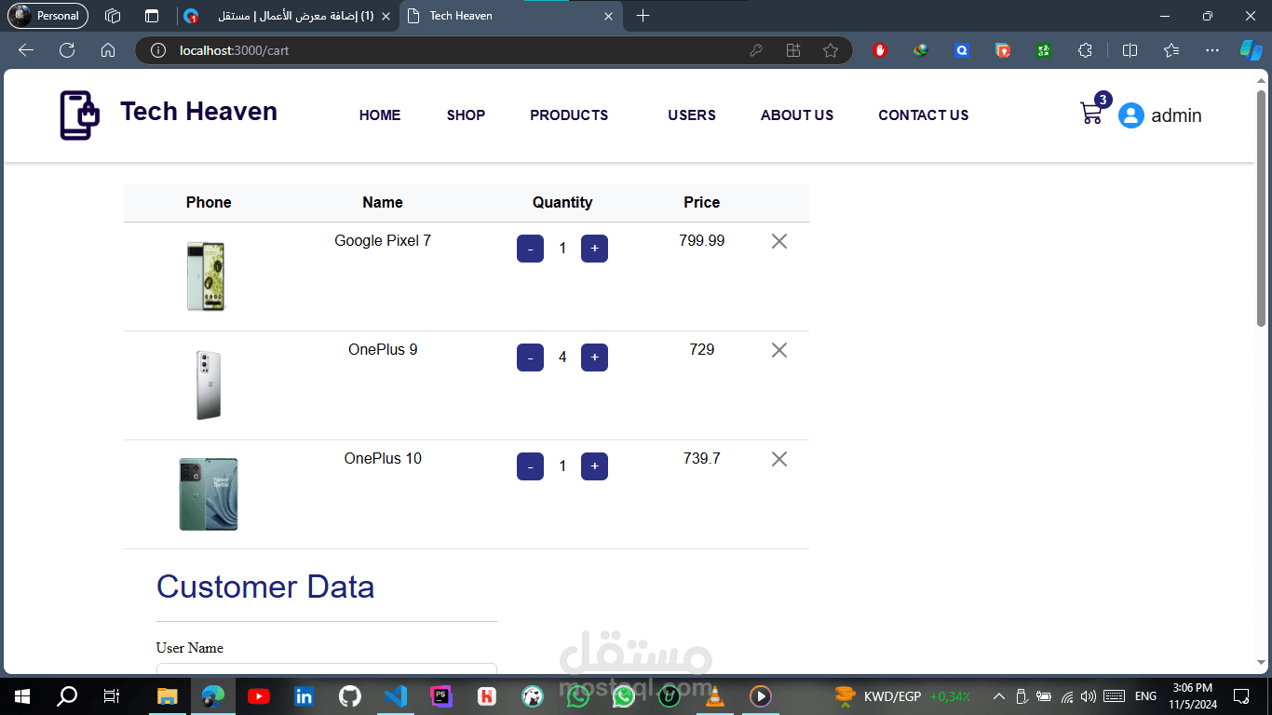Decrease OnePlus 10 quantity
Screen dimensions: 1272x715
point(530,466)
